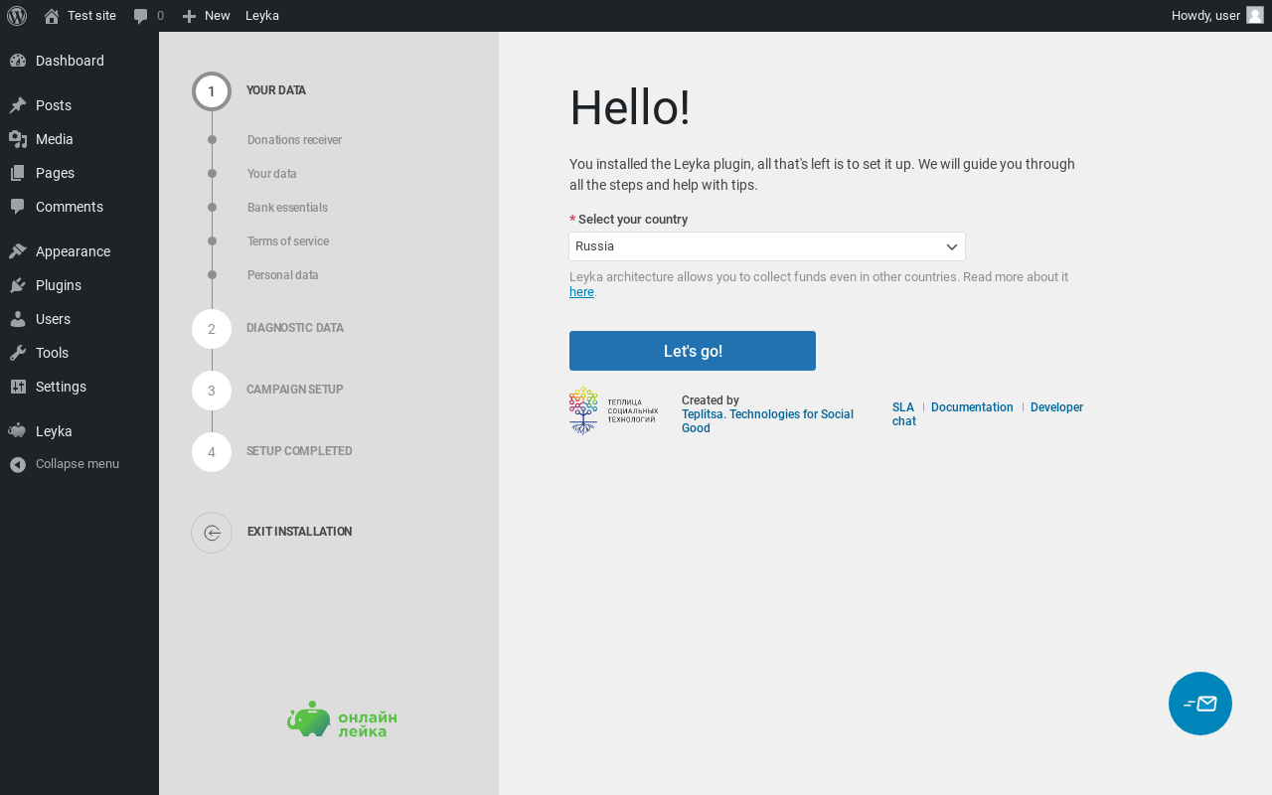Select Bank essentials substep

(287, 208)
